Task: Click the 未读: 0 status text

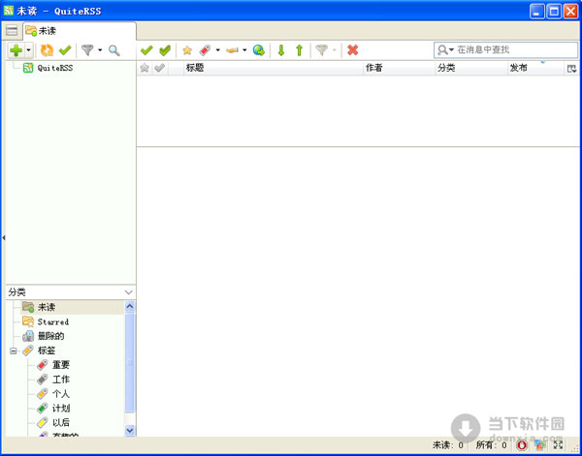Action: point(448,445)
